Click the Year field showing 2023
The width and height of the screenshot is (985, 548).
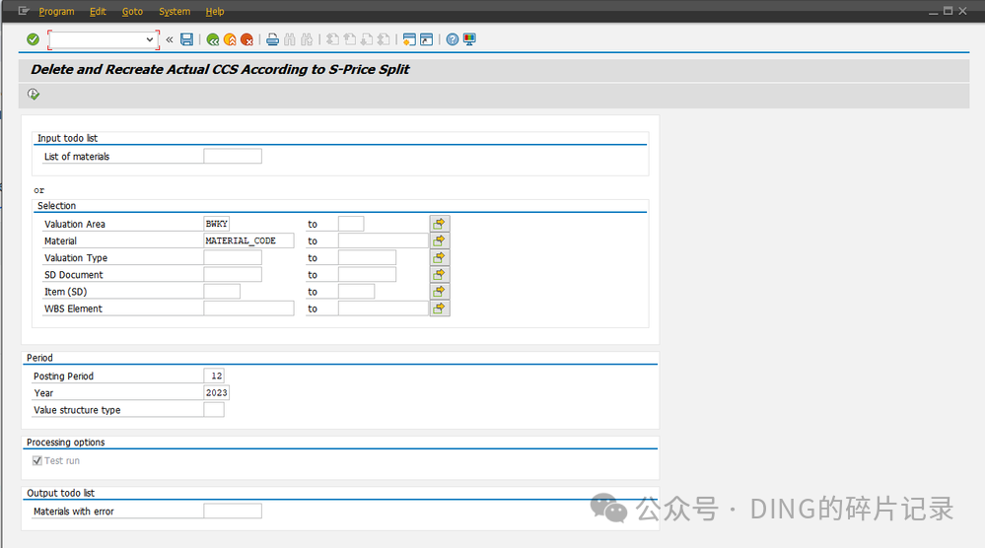coord(217,392)
